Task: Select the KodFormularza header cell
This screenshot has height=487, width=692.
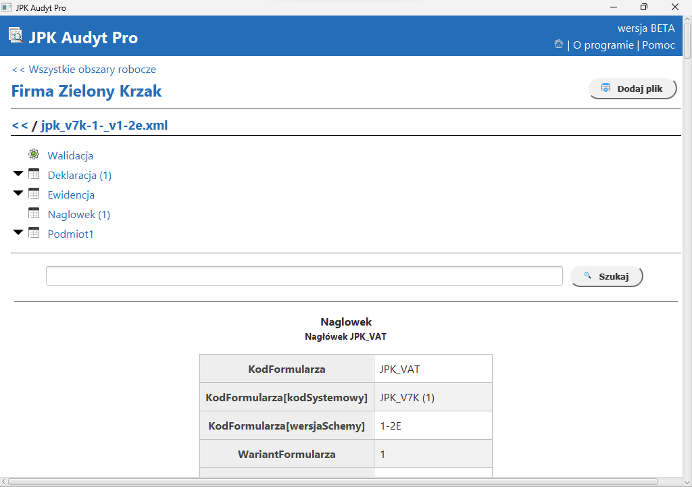Action: click(x=287, y=369)
